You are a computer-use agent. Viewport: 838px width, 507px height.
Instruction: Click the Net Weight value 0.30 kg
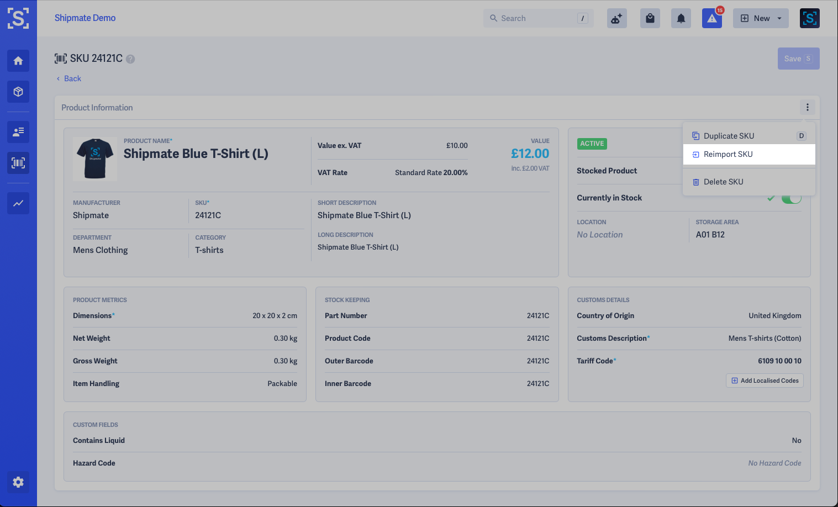pyautogui.click(x=286, y=339)
